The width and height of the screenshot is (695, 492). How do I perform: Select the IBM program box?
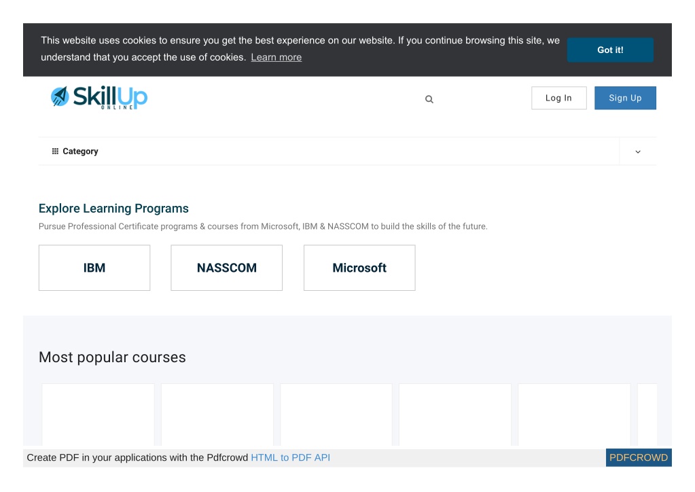[94, 268]
